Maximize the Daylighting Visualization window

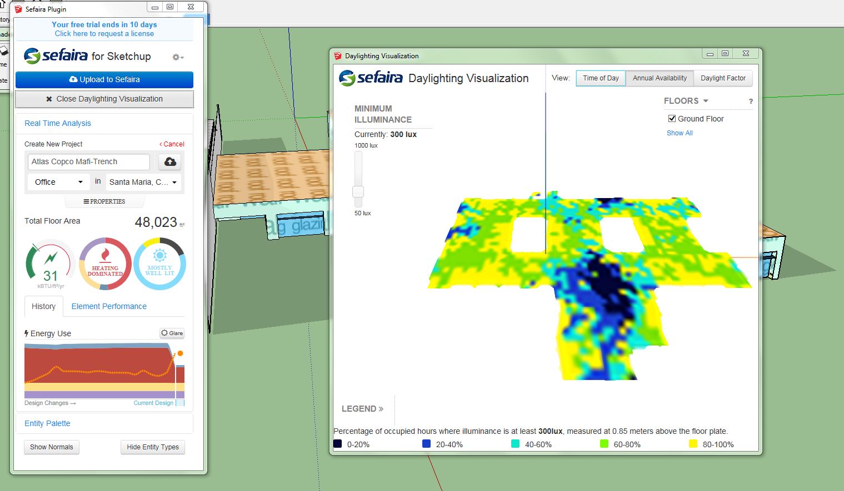coord(726,53)
